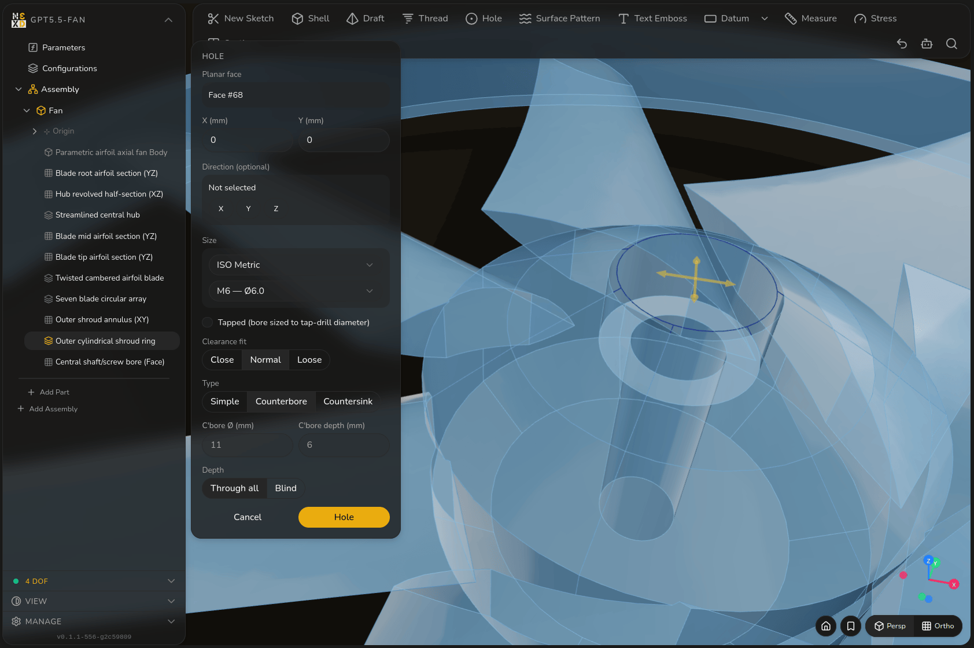Click the NEXD app logo
The height and width of the screenshot is (648, 974).
coord(19,20)
